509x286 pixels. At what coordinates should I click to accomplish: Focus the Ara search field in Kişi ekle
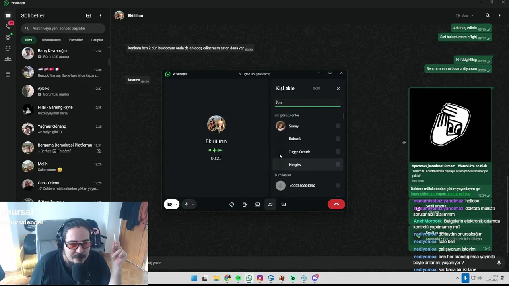[308, 102]
